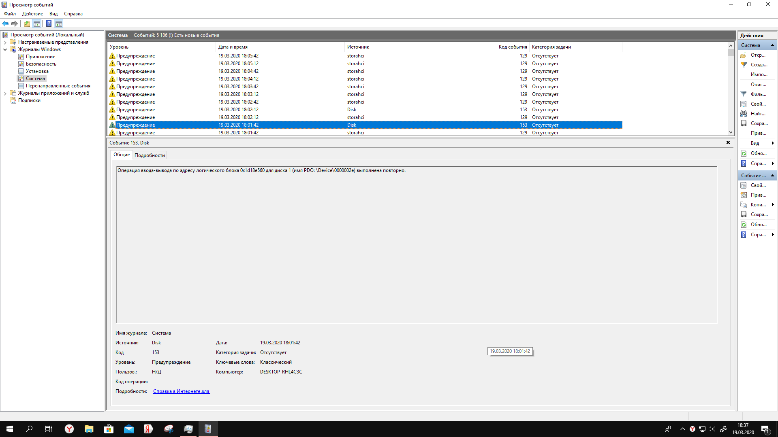Click the Forward arrow in the toolbar

[x=15, y=23]
